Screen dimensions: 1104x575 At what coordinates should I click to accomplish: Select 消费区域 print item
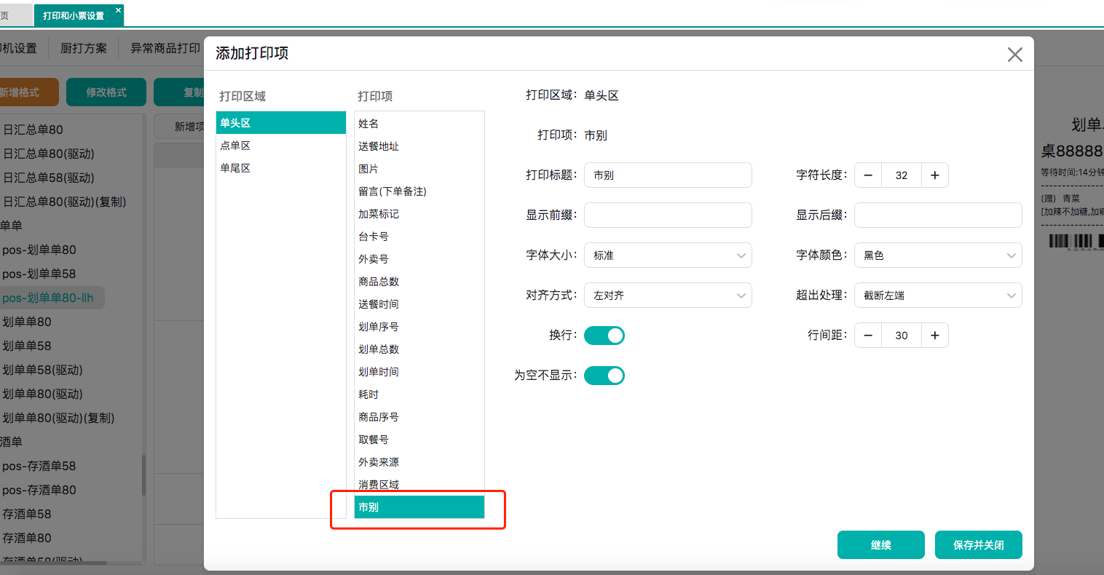click(419, 485)
